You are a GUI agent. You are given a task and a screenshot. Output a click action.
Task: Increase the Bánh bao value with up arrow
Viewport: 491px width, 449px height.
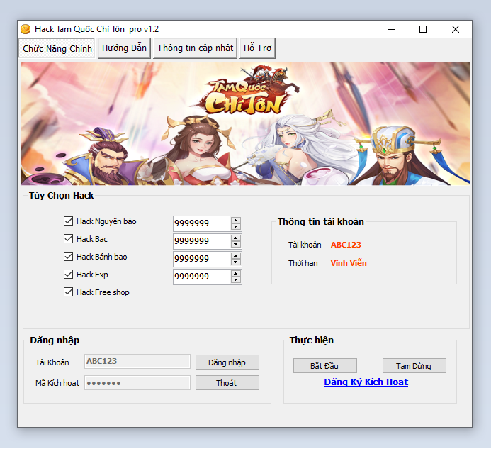point(236,255)
